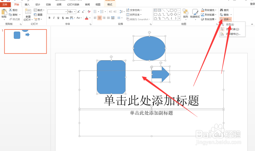
Task: Pick the oval shape in shapes gallery
Action: 175,10
